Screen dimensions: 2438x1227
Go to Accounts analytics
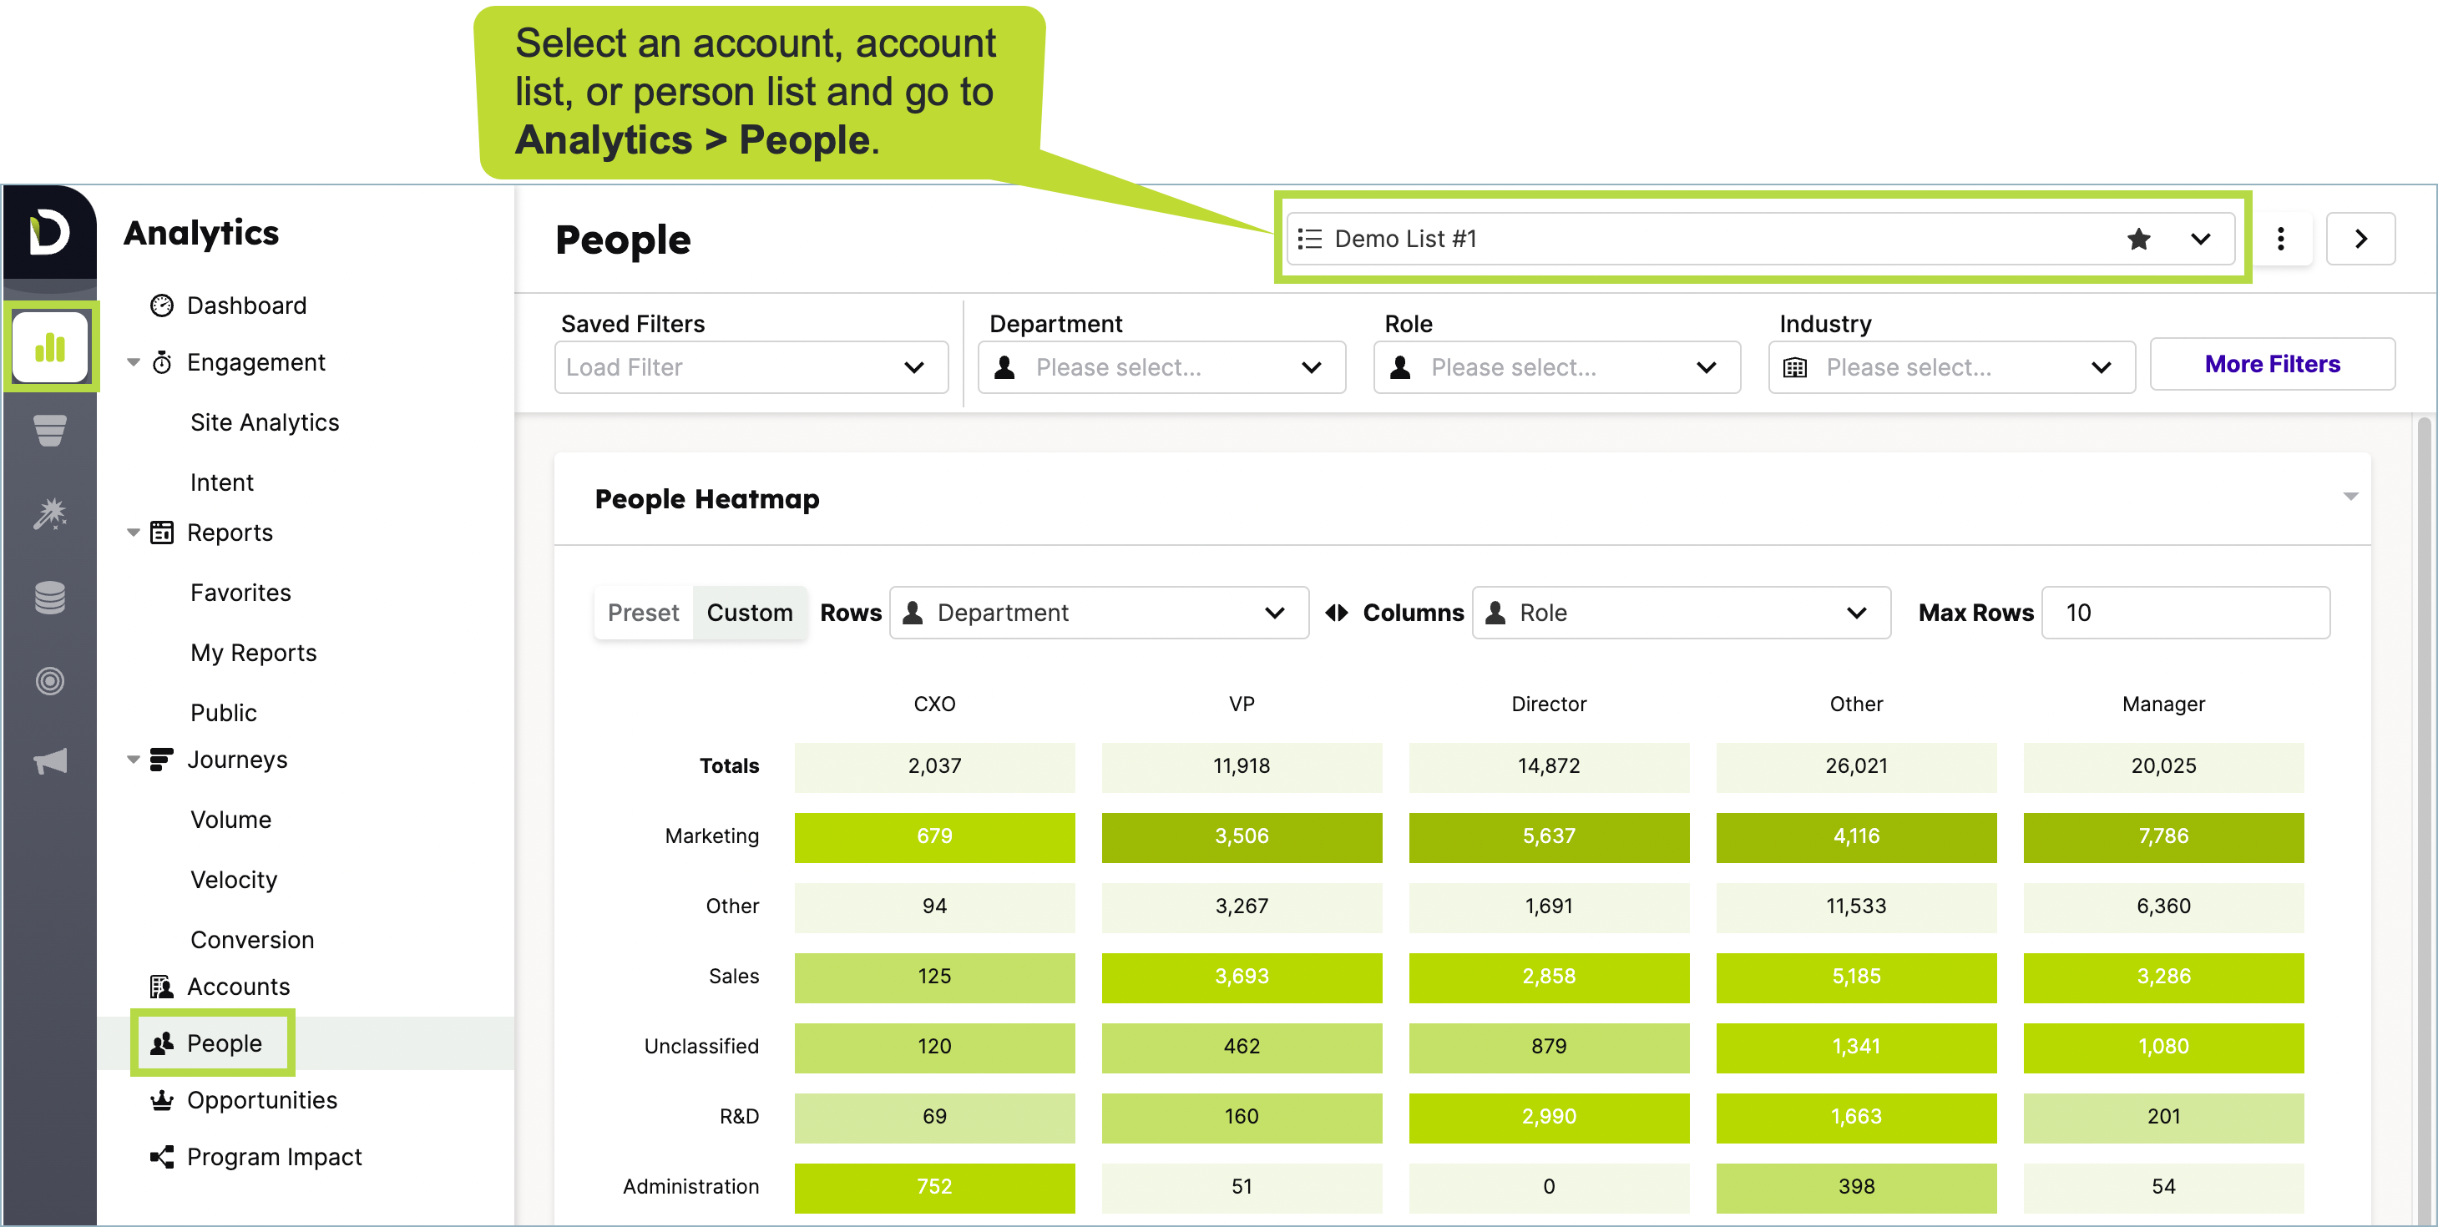point(239,987)
